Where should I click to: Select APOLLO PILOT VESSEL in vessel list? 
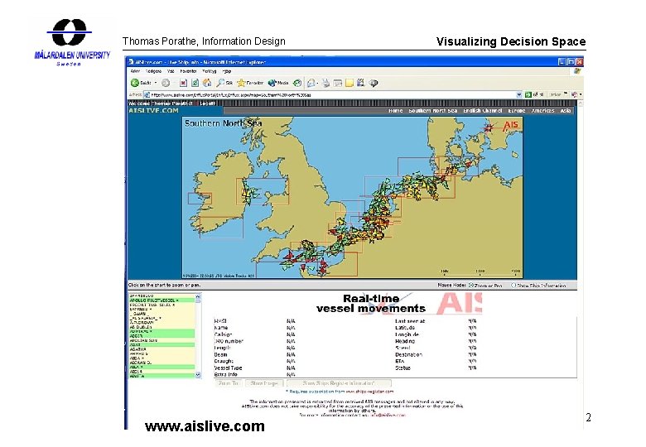pyautogui.click(x=161, y=300)
